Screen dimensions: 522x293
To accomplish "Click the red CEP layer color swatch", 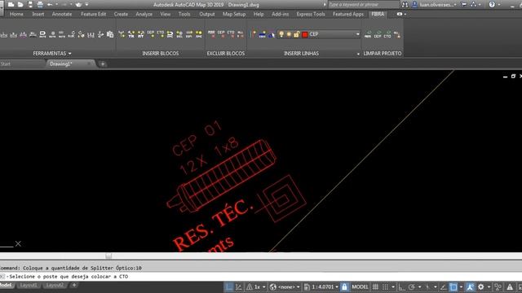I will tap(305, 34).
